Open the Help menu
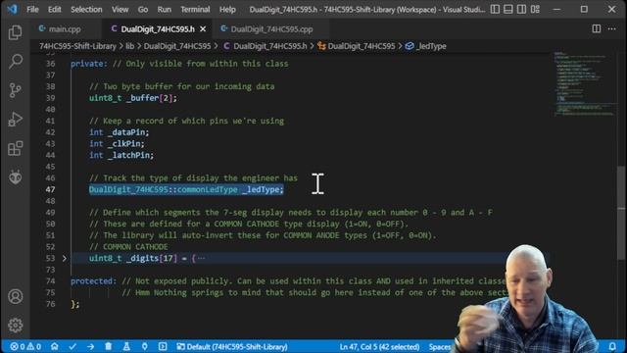The height and width of the screenshot is (353, 627). pos(227,9)
